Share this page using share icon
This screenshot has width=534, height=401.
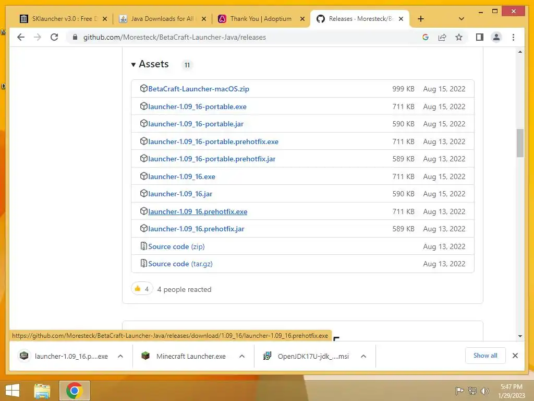[442, 37]
